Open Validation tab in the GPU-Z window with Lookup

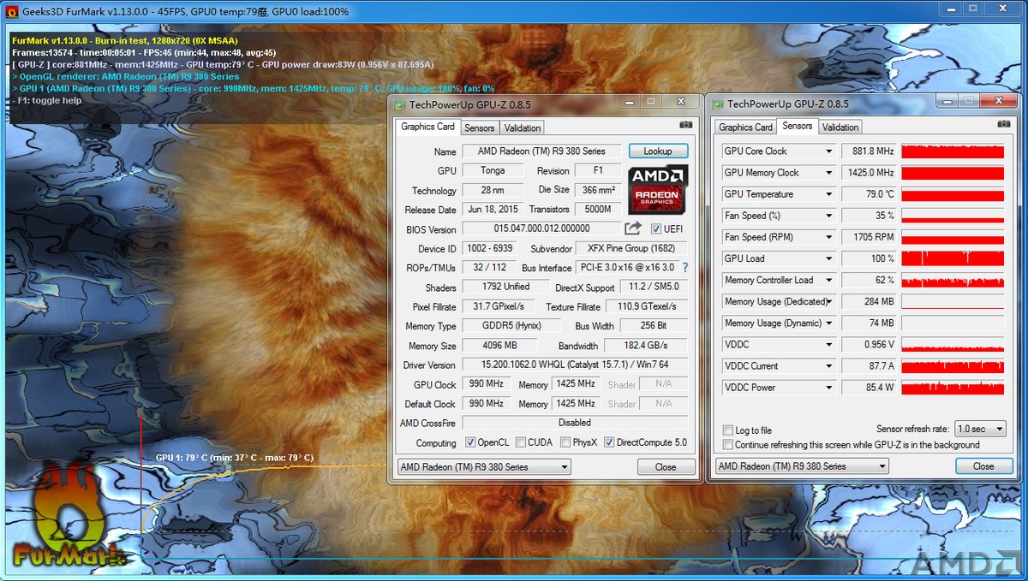pyautogui.click(x=523, y=127)
